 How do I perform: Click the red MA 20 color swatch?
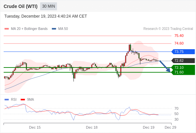coord(7,29)
